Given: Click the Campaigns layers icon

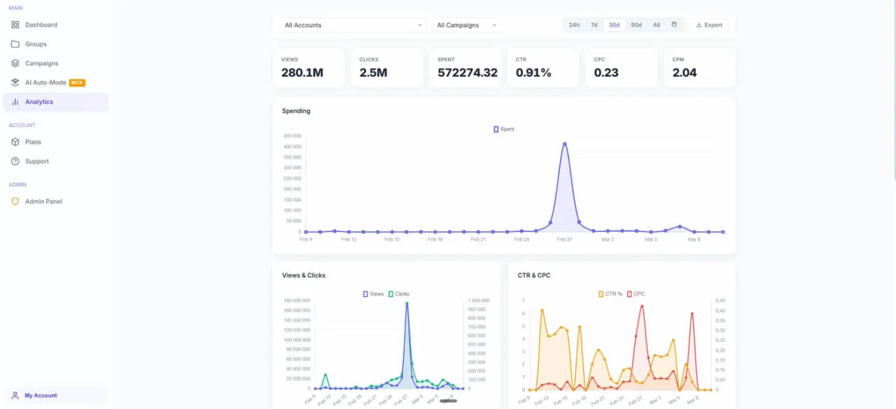Looking at the screenshot, I should point(15,63).
